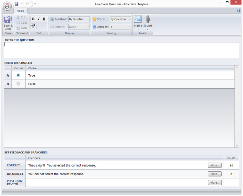Edit the correct feedback text
Image resolution: width=243 pixels, height=196 pixels.
pyautogui.click(x=62, y=165)
